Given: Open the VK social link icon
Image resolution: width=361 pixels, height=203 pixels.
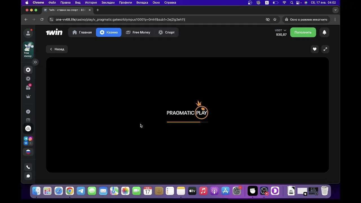Looking at the screenshot, I should point(26,143).
